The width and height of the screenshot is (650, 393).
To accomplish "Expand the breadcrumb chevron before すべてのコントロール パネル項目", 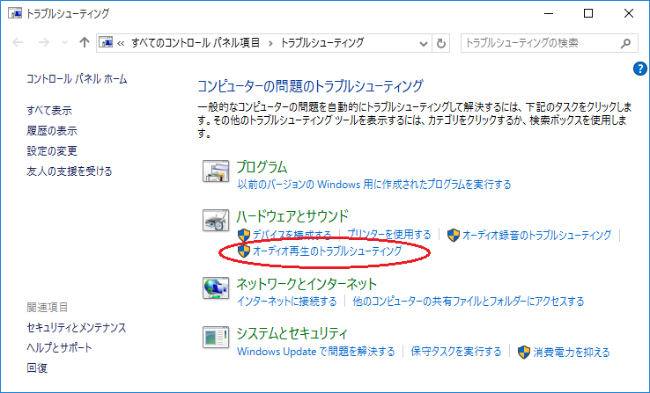I will [x=121, y=43].
